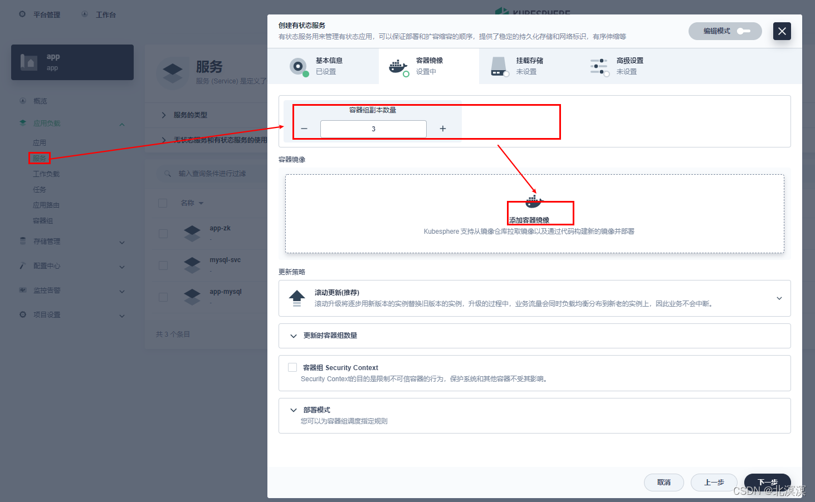The width and height of the screenshot is (815, 502).
Task: Click the app-mysql service icon
Action: [x=192, y=297]
